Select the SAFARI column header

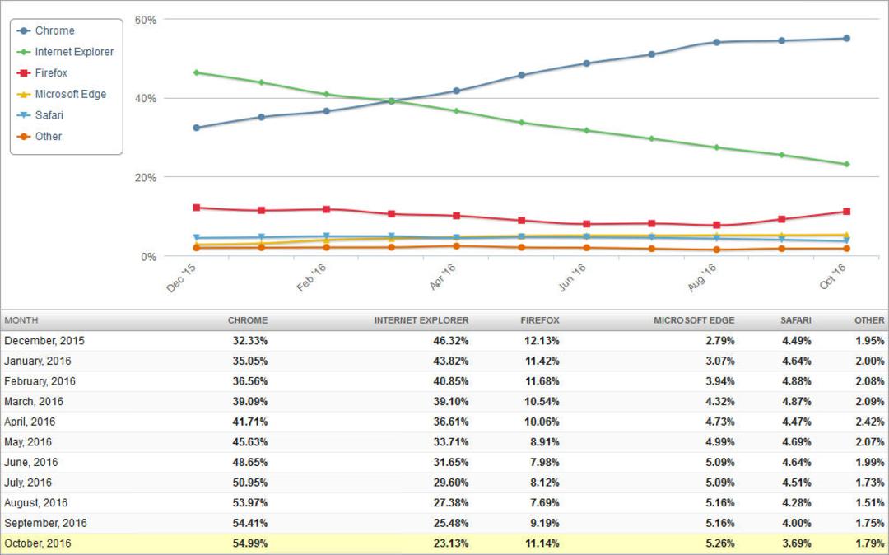click(x=795, y=320)
